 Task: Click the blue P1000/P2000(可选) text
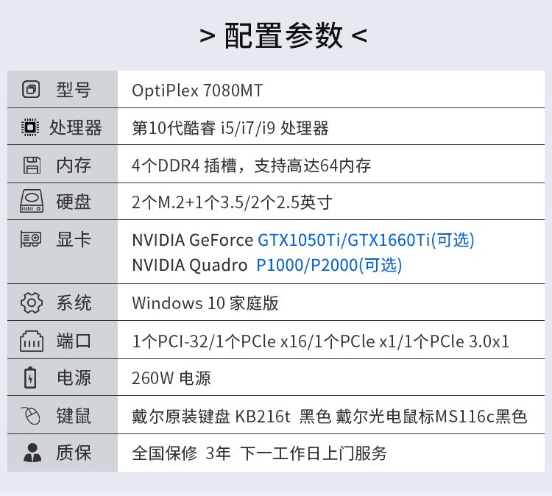point(329,265)
